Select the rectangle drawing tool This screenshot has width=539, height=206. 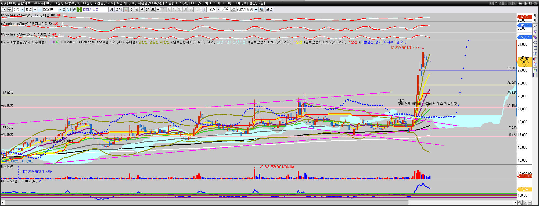click(x=535, y=48)
